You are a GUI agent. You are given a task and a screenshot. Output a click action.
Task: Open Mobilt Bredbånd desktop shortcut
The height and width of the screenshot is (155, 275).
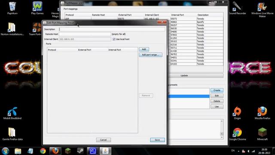point(12,113)
